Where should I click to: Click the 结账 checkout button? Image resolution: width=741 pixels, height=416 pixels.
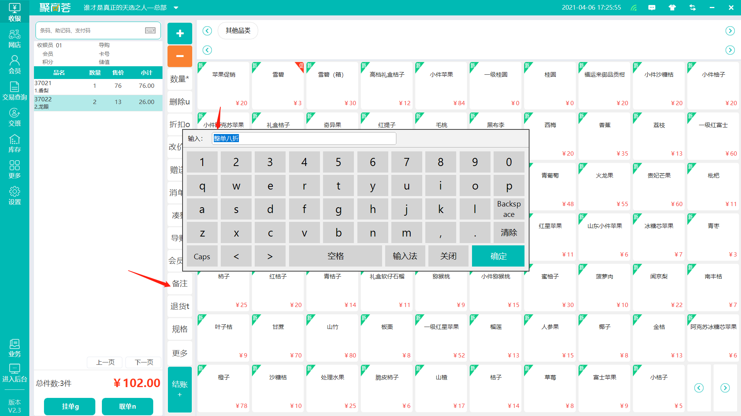[180, 389]
